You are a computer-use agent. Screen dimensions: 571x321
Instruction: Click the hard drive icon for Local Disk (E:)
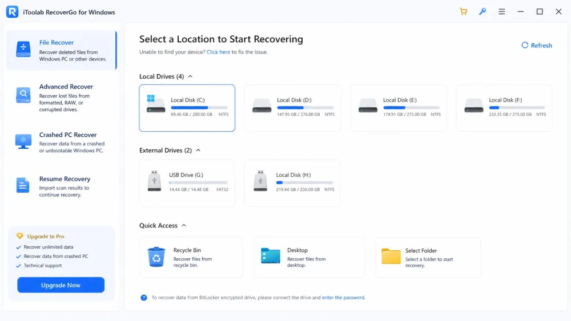coord(368,105)
